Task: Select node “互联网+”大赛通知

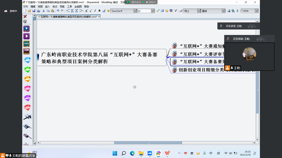Action: click(x=198, y=46)
